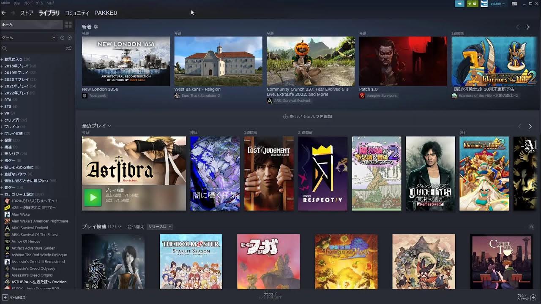
Task: Select the ホーム library button
Action: pos(31,25)
